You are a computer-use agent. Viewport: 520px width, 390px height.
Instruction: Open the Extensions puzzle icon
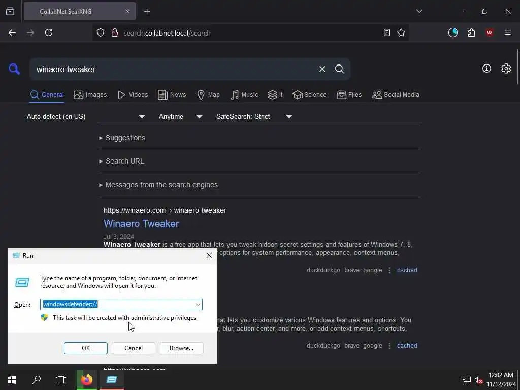pyautogui.click(x=471, y=32)
